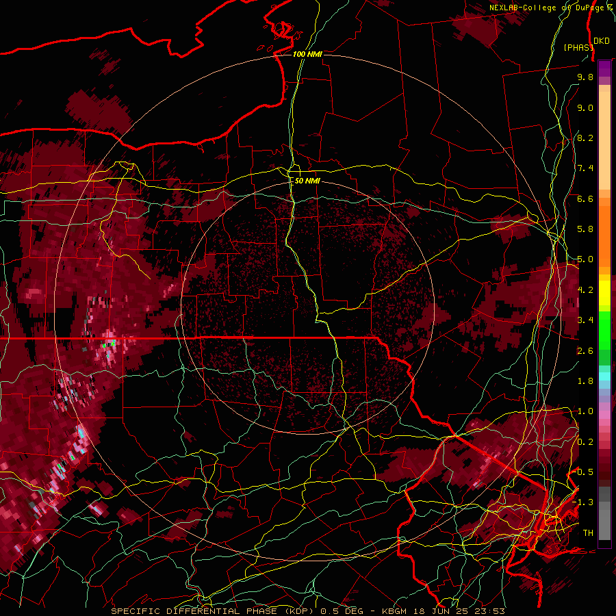Viewport: 616px width, 616px height.
Task: Click the 7.4 legend value
Action: pyautogui.click(x=585, y=168)
